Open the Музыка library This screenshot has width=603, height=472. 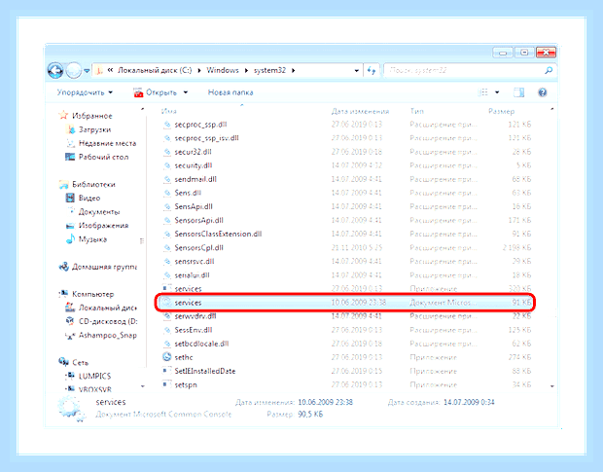pos(87,239)
